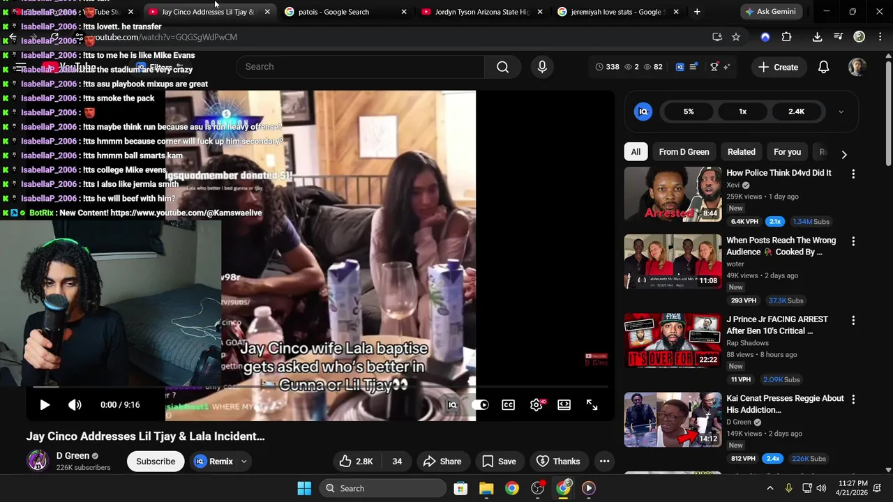Switch to theater mode
893x502 pixels.
tap(564, 405)
